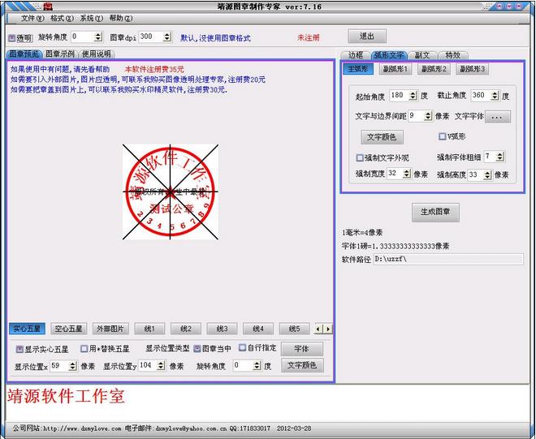Open the 格式 menu
This screenshot has width=536, height=439.
tap(61, 18)
